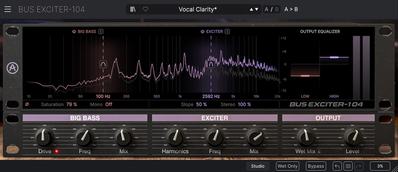The height and width of the screenshot is (172, 398).
Task: Adjust the HIGH output EQ slider
Action: 334,57
